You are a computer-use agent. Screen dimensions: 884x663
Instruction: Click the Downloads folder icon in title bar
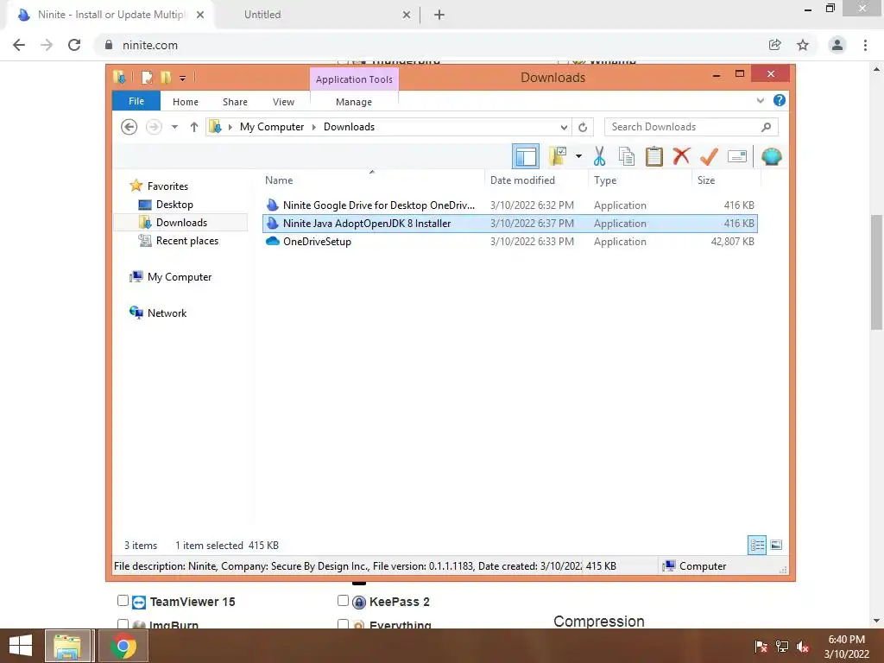click(119, 77)
